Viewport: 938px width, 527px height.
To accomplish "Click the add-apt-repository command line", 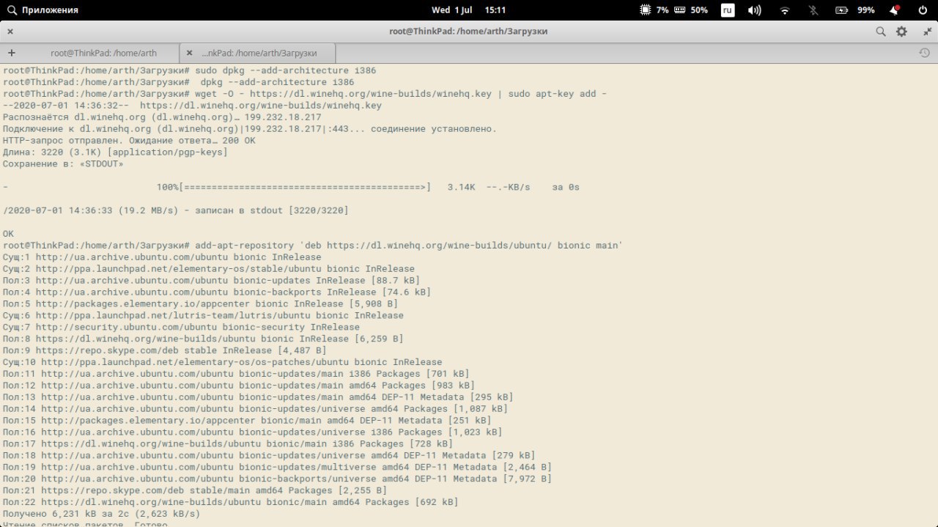I will [313, 246].
